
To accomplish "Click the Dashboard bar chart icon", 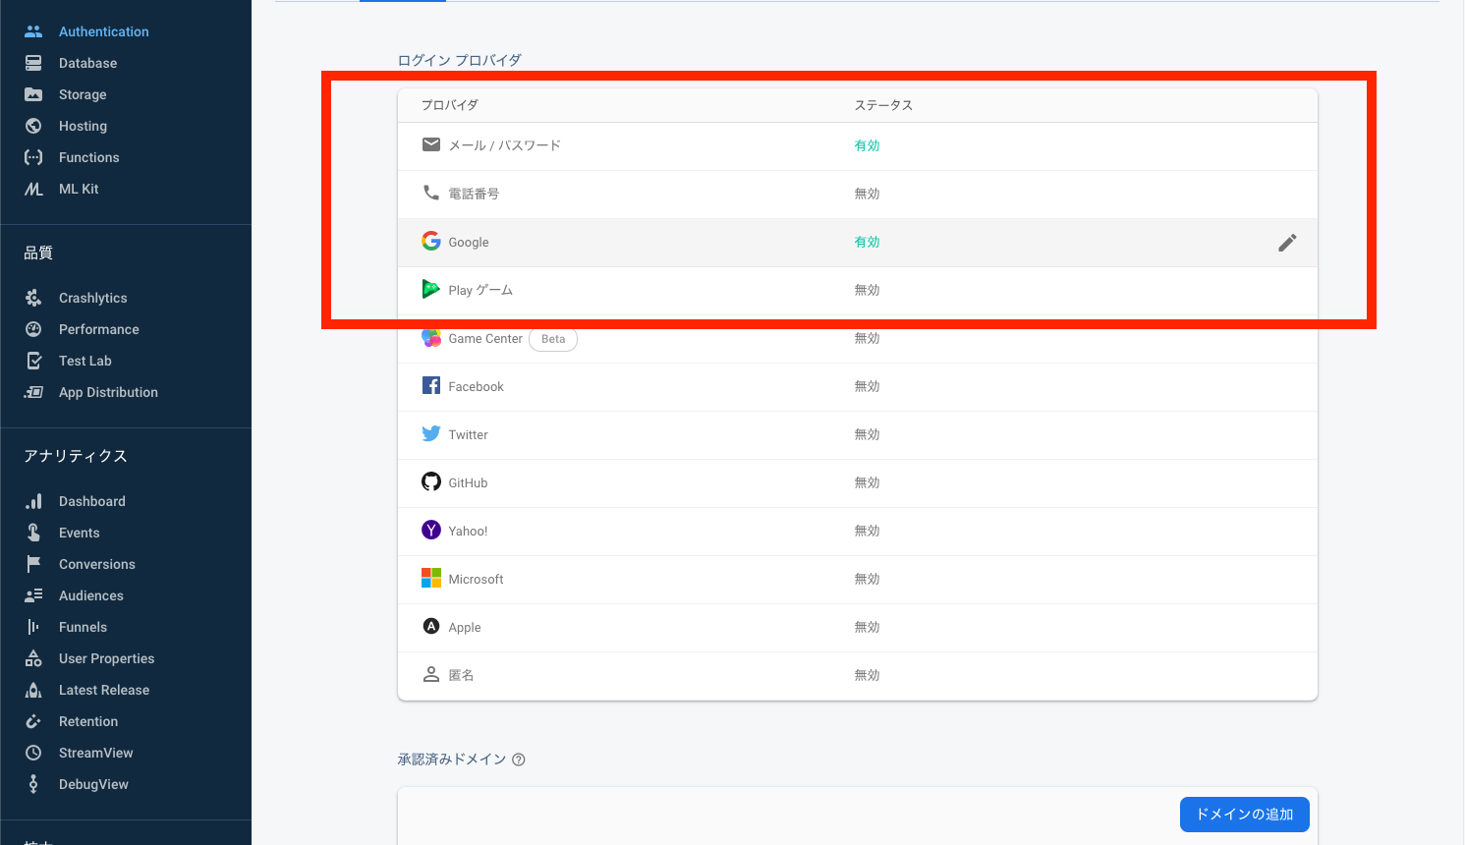I will 33,501.
